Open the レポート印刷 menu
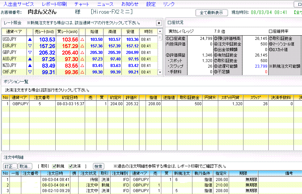 point(54,4)
